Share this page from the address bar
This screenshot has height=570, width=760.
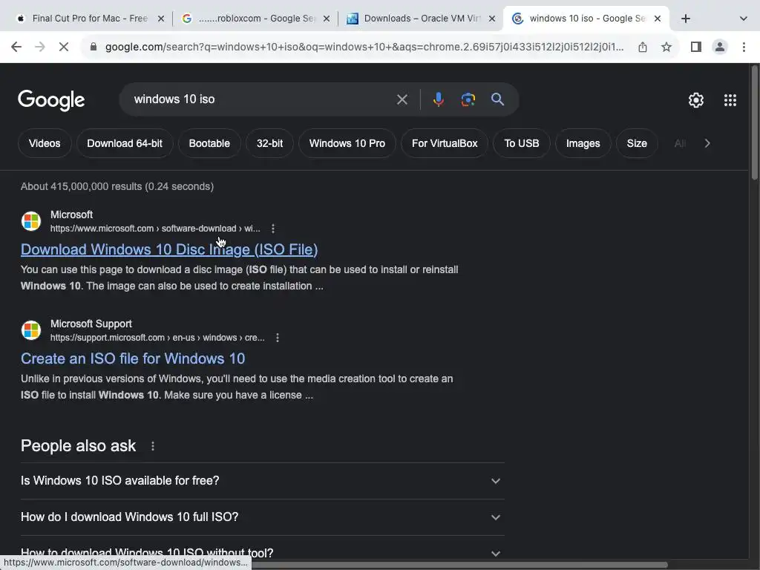coord(643,47)
